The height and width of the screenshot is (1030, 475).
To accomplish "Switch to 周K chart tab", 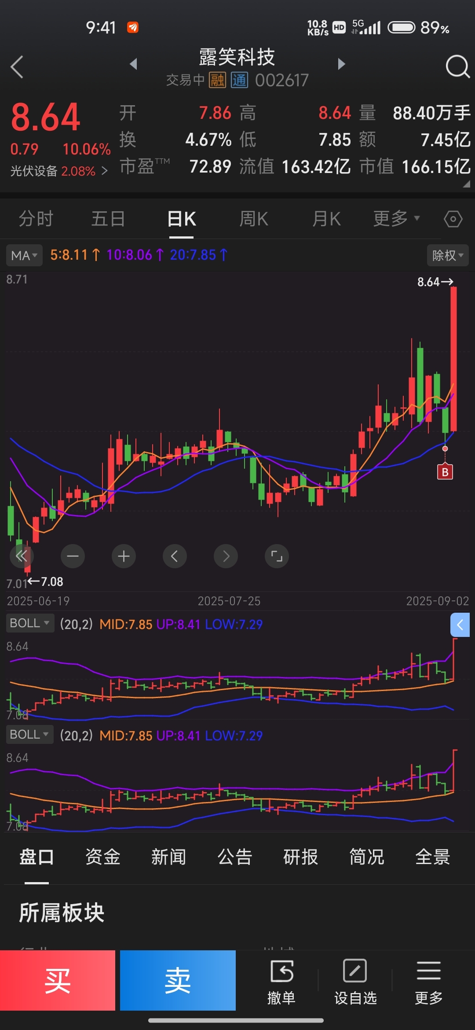I will point(254,219).
